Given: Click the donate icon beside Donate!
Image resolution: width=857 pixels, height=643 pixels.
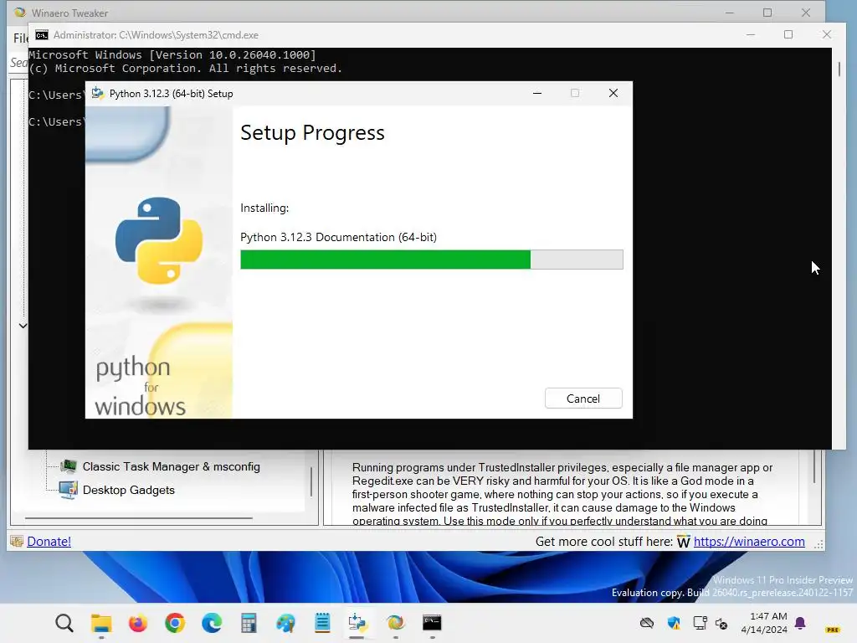Looking at the screenshot, I should coord(17,542).
